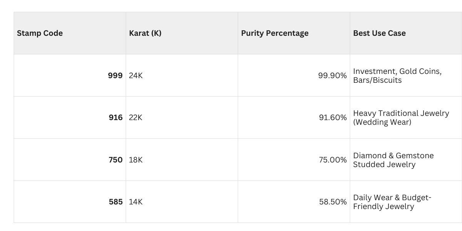Select the Daily Wear & Budget-Friendly Jewelry cell

(x=392, y=202)
